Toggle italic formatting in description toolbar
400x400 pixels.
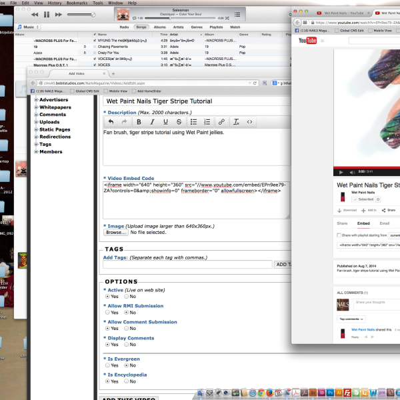pyautogui.click(x=152, y=122)
